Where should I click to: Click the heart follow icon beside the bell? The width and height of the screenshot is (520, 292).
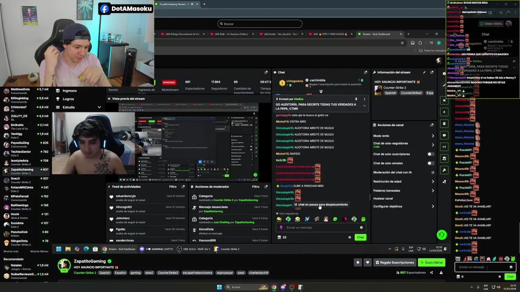click(368, 262)
